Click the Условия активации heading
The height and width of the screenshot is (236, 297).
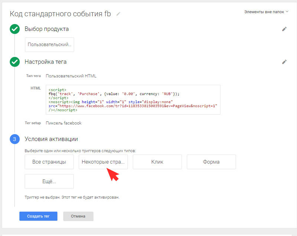click(x=51, y=139)
